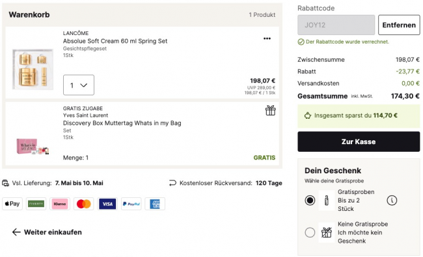Click the 120 Tage return period text
The width and height of the screenshot is (423, 257).
click(x=269, y=183)
